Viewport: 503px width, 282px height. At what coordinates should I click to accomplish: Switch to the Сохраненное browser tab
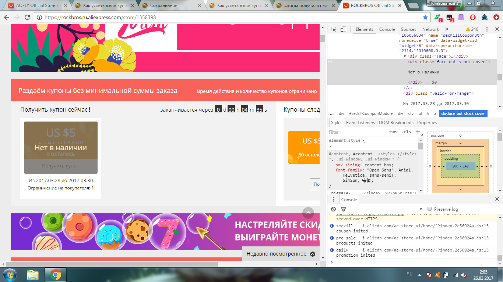tap(172, 6)
